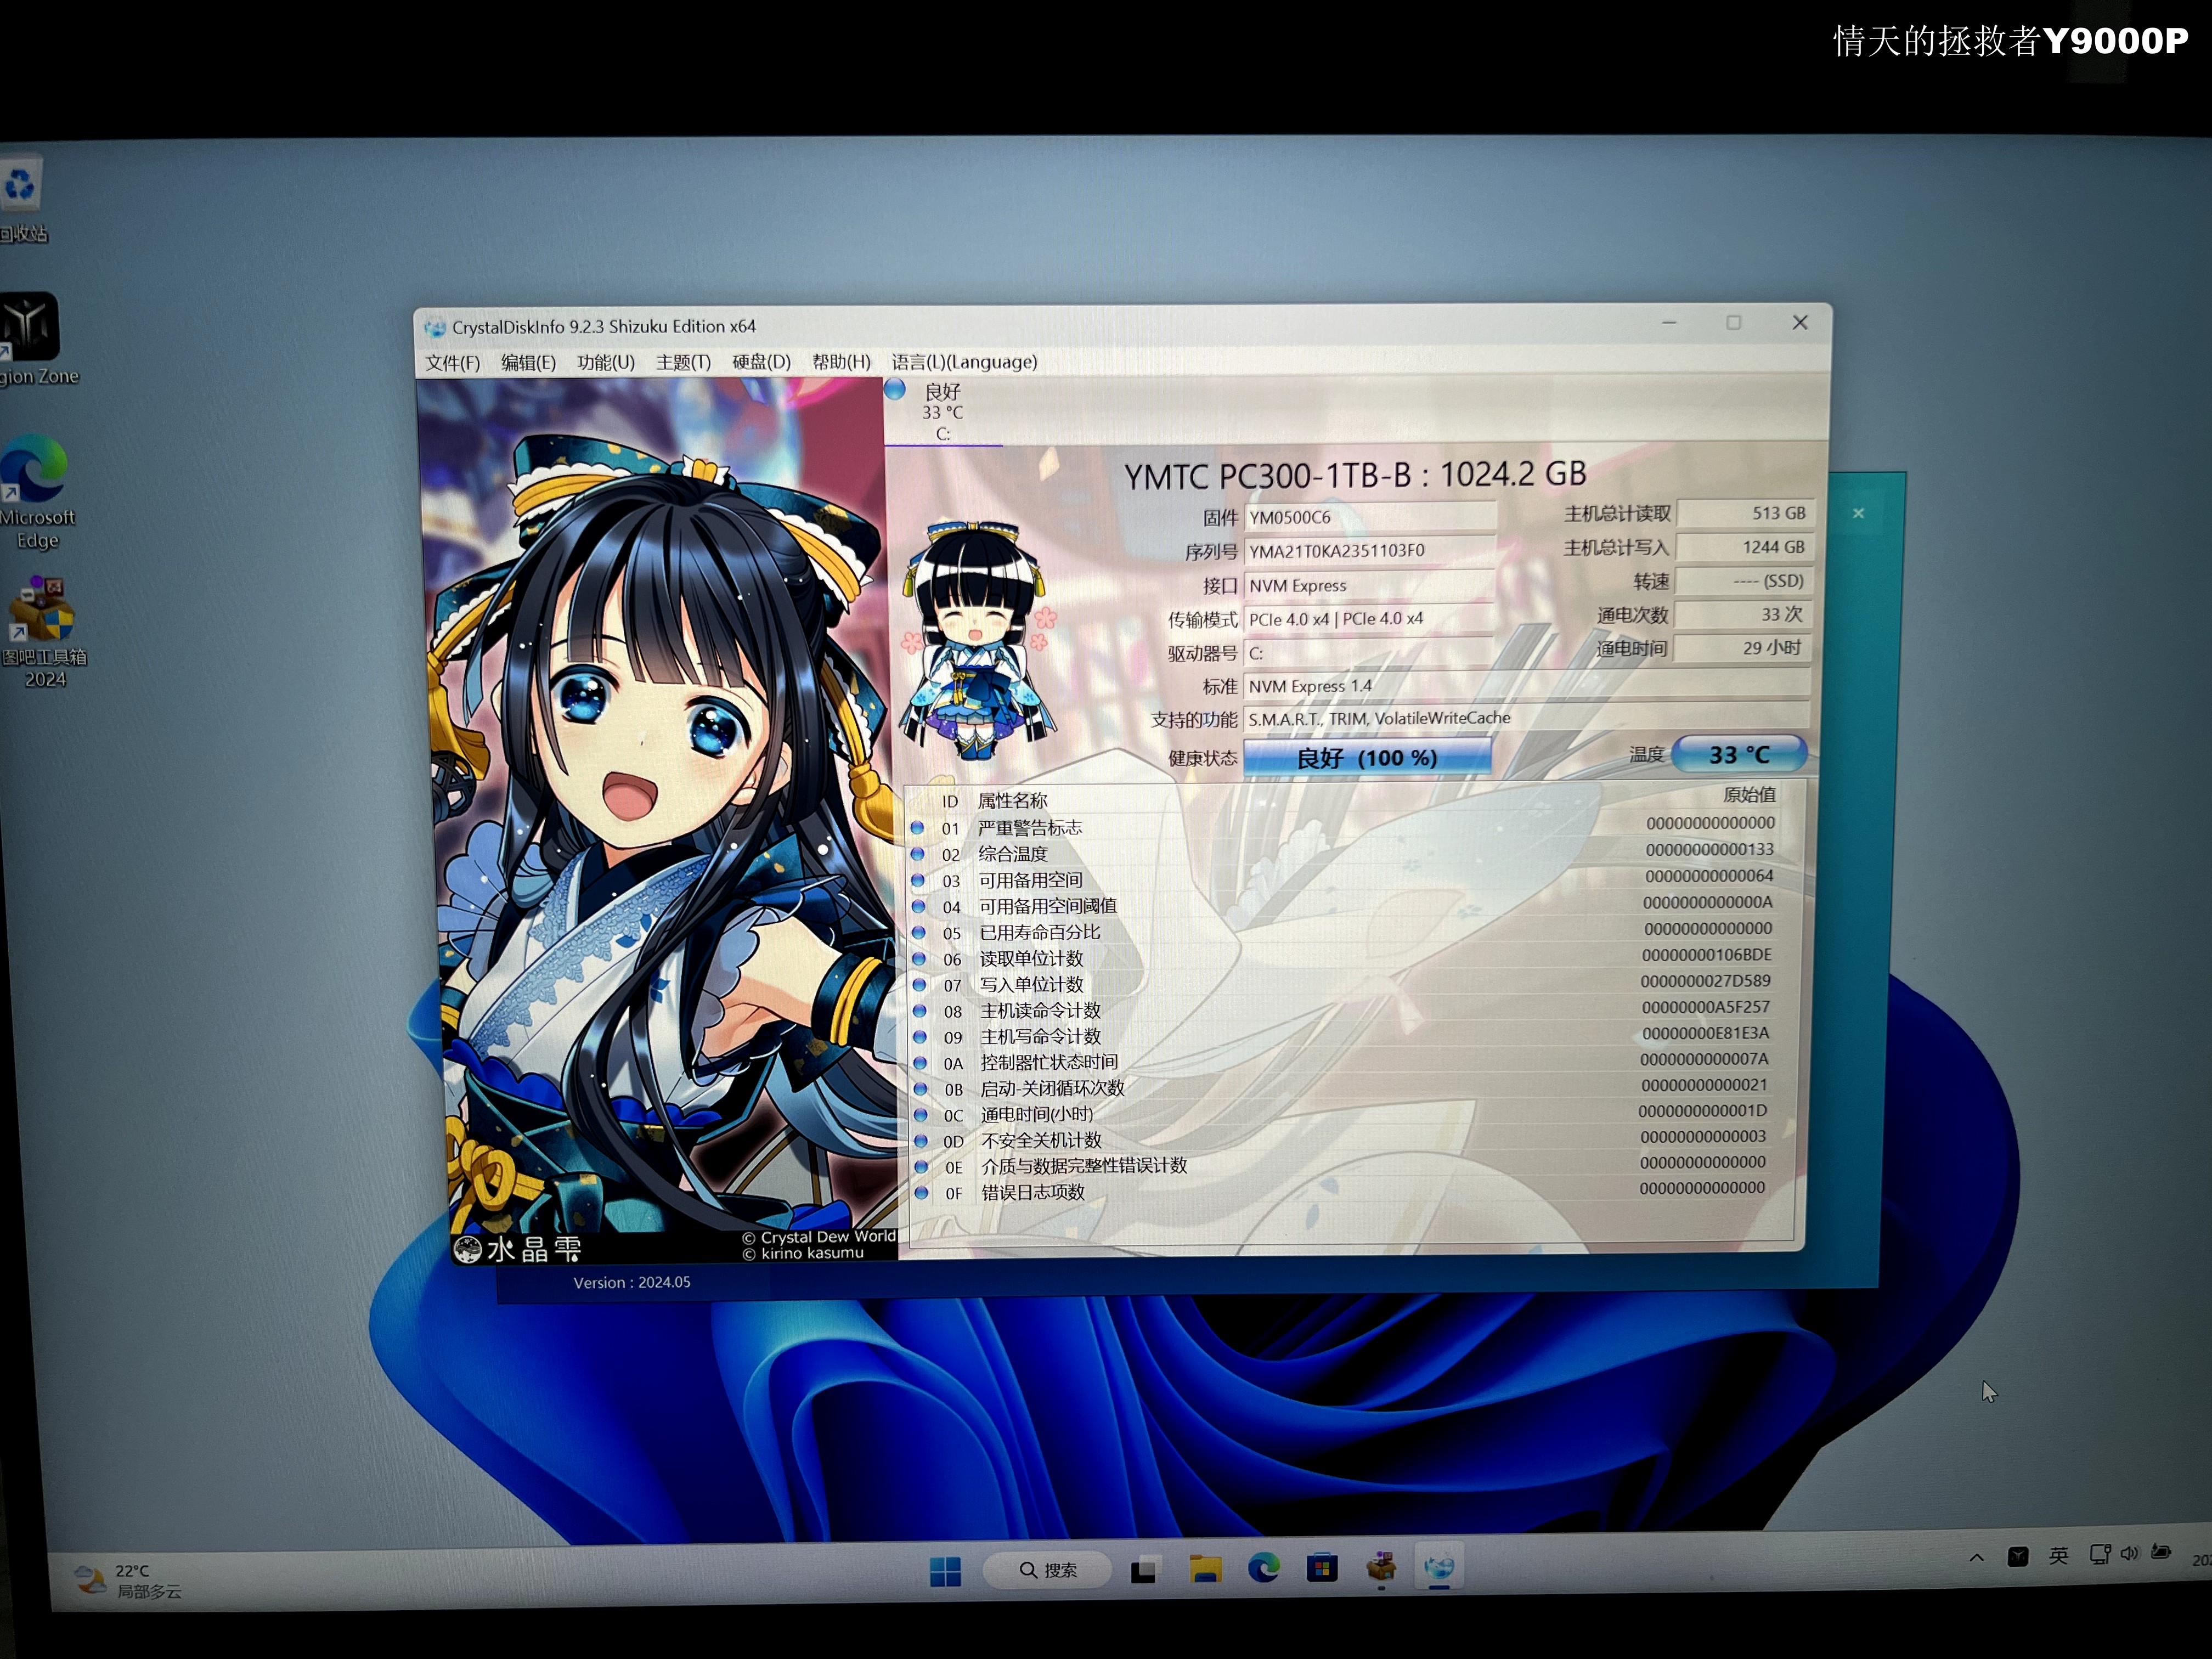The width and height of the screenshot is (2212, 1659).
Task: Click the CrystalDiskInfo title bar icon
Action: pyautogui.click(x=435, y=328)
